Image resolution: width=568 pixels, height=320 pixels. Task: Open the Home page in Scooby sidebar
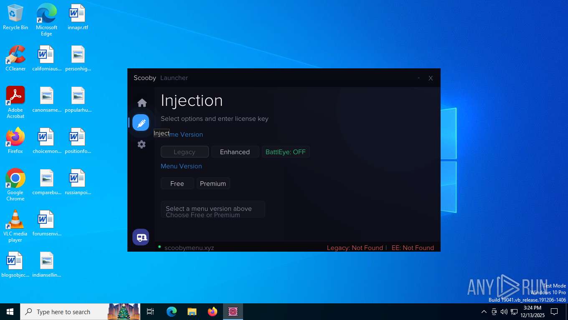click(142, 102)
